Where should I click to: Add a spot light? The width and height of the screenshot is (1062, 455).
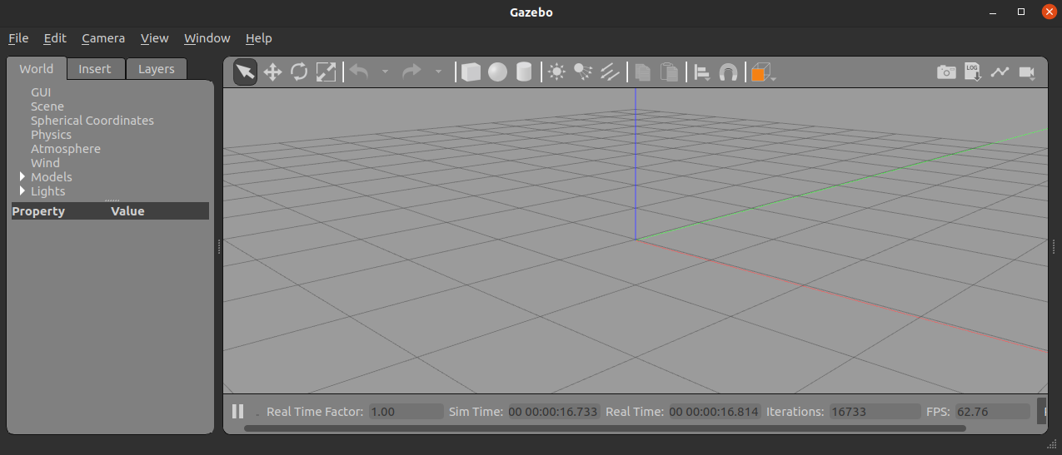pos(583,72)
